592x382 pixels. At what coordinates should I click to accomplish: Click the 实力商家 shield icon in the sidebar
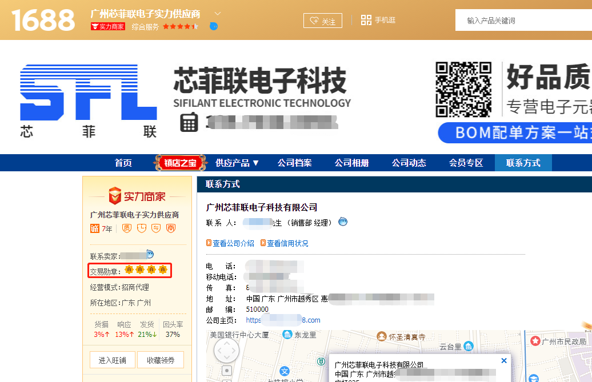[115, 196]
